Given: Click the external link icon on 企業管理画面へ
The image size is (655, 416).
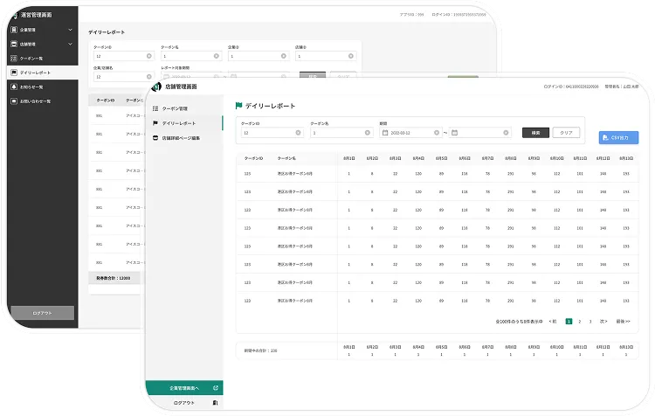Looking at the screenshot, I should point(216,387).
